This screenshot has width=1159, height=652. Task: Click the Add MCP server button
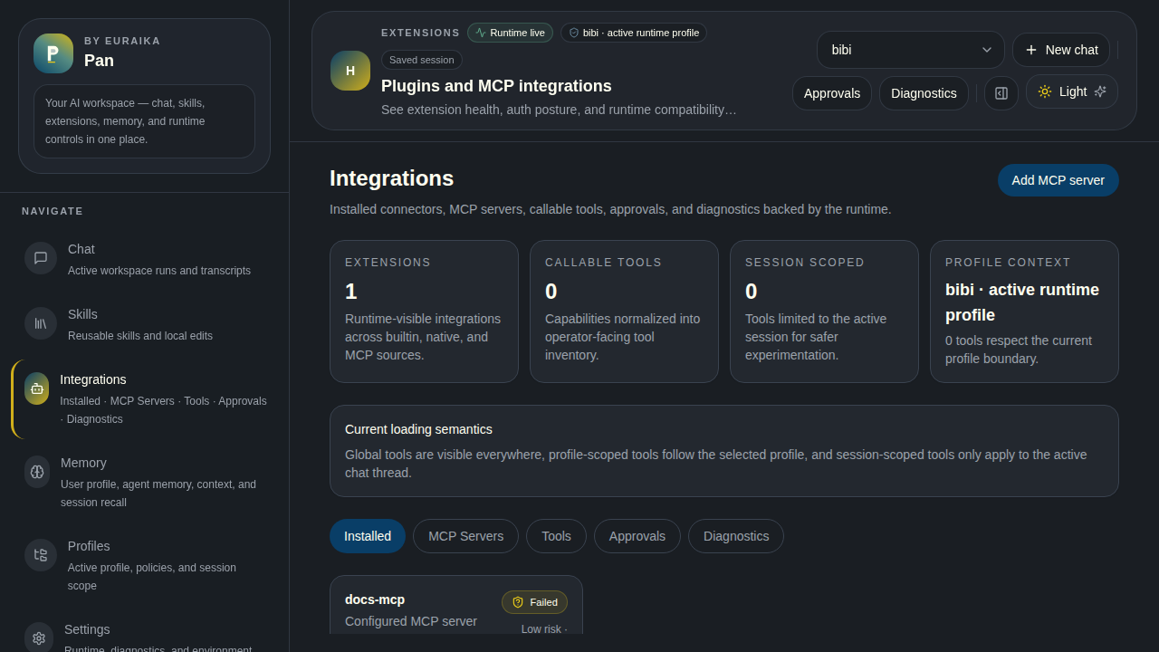[1058, 180]
